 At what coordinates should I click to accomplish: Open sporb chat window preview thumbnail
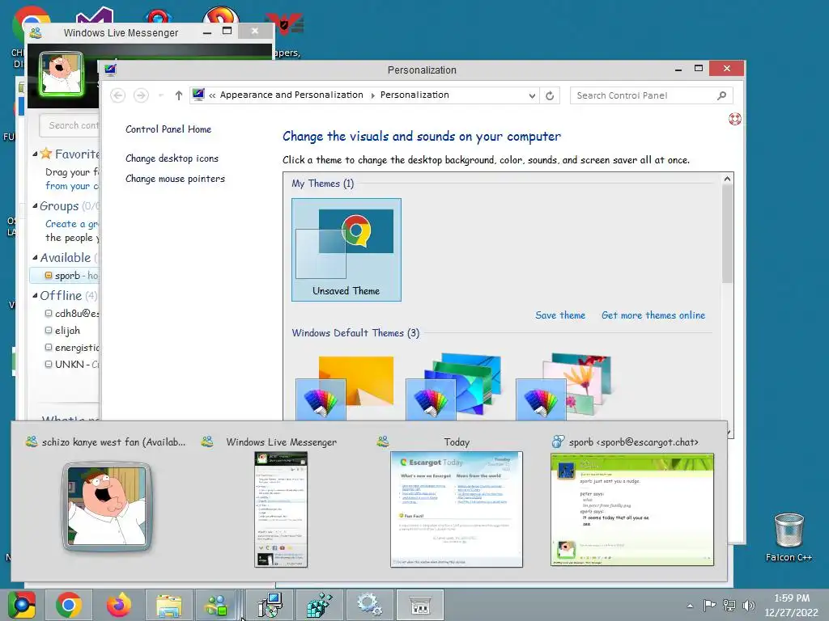point(631,509)
